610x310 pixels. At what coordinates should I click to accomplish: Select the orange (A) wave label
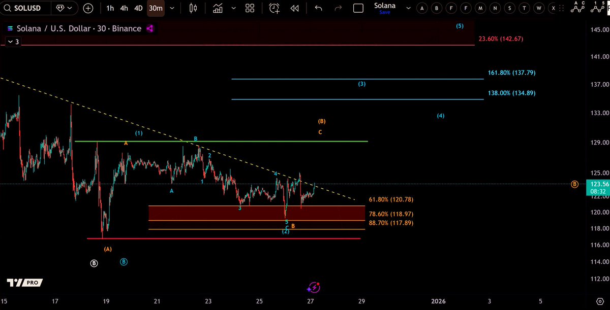click(108, 249)
